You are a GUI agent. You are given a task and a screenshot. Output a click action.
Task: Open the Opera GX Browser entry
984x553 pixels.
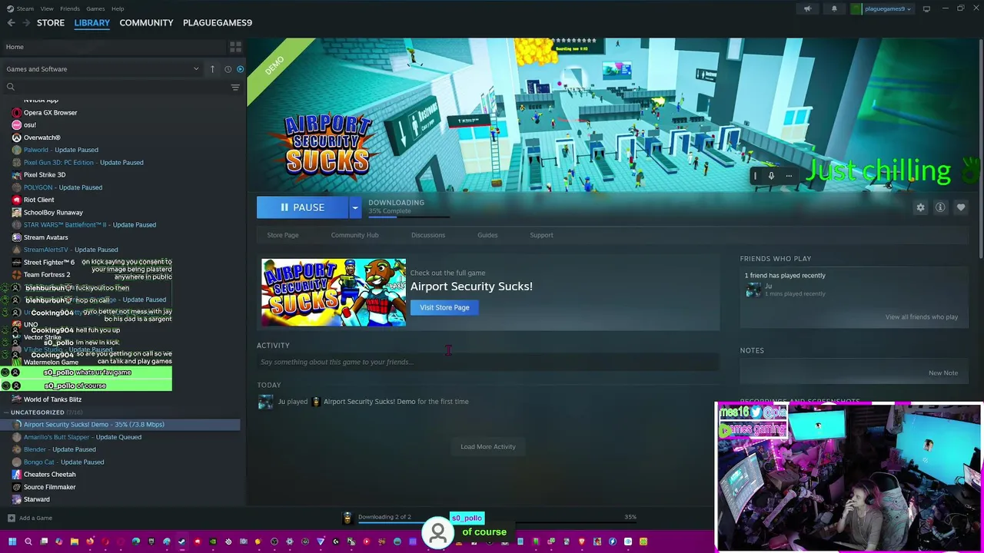(x=51, y=112)
